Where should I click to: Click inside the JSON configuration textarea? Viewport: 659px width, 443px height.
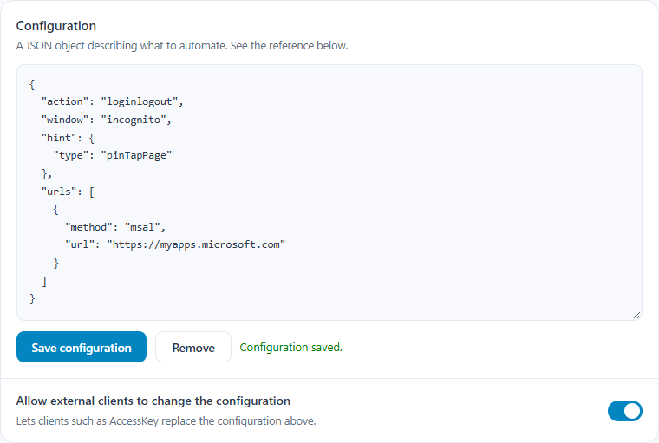[x=329, y=192]
